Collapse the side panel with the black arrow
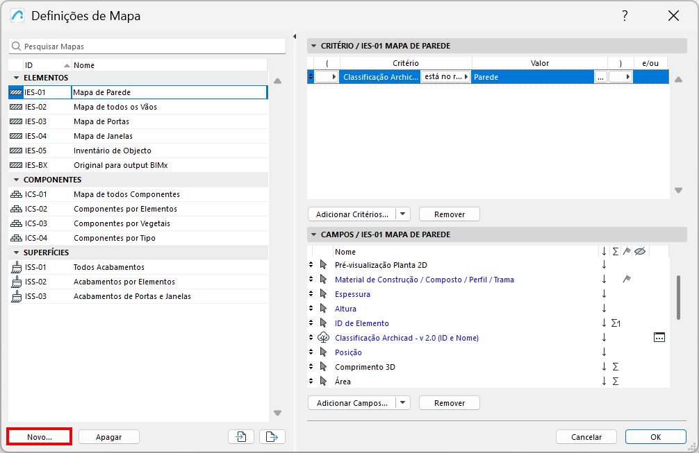This screenshot has width=699, height=453. click(295, 37)
